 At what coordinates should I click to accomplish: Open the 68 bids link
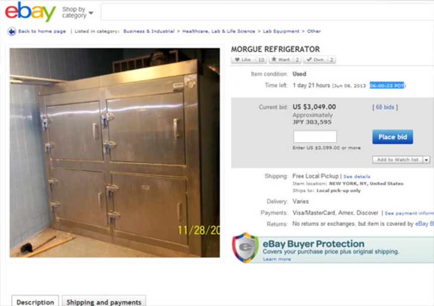tap(385, 107)
